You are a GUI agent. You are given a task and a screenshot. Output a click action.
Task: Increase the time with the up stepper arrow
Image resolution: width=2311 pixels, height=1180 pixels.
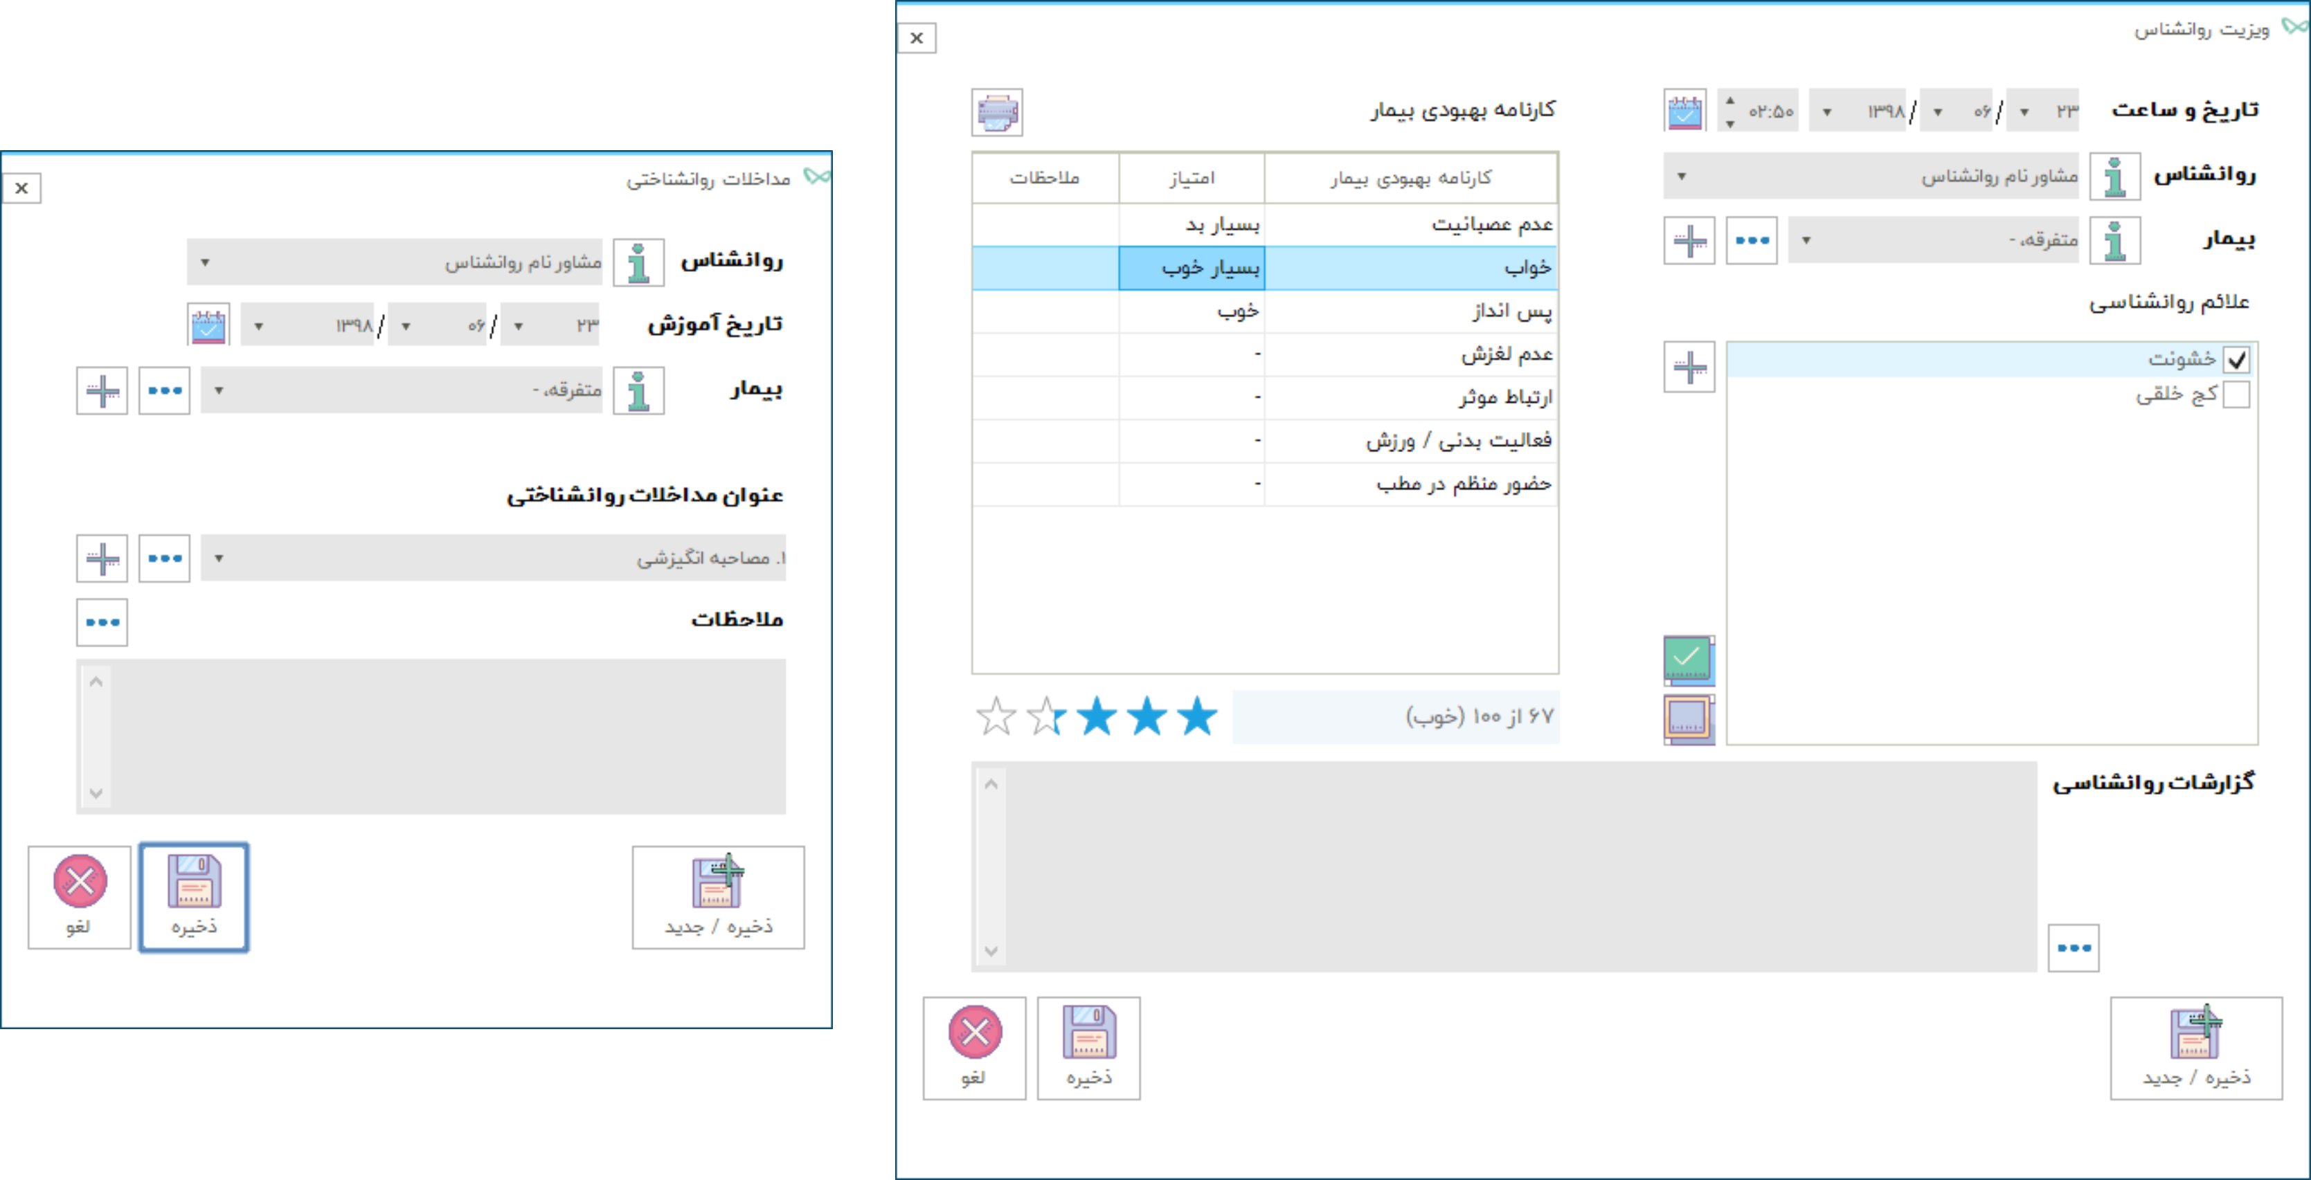tap(1729, 100)
